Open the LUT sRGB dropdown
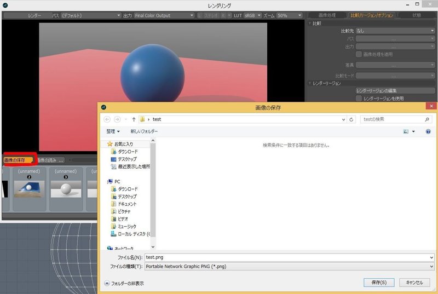Image resolution: width=438 pixels, height=294 pixels. tap(252, 15)
